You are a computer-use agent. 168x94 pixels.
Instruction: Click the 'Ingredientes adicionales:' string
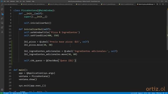pos(91,51)
